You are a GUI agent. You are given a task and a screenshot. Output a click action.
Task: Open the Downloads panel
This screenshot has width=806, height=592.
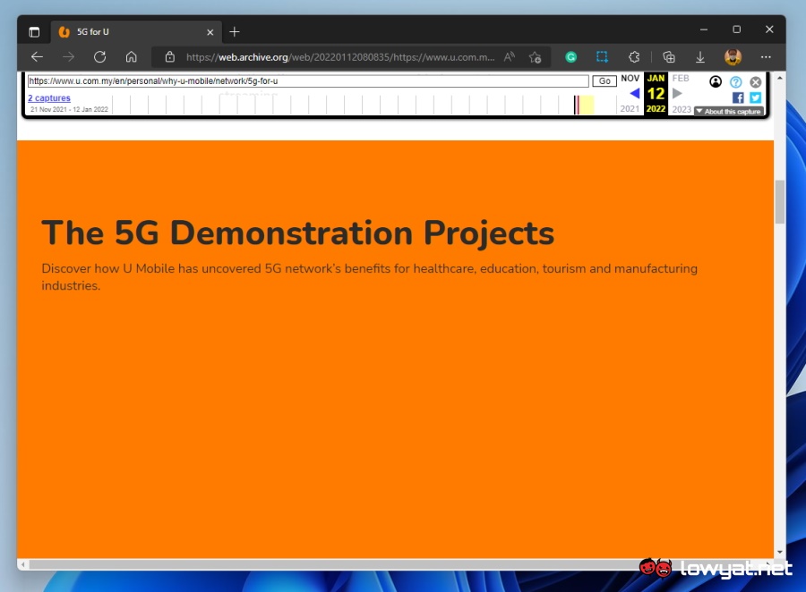[700, 56]
